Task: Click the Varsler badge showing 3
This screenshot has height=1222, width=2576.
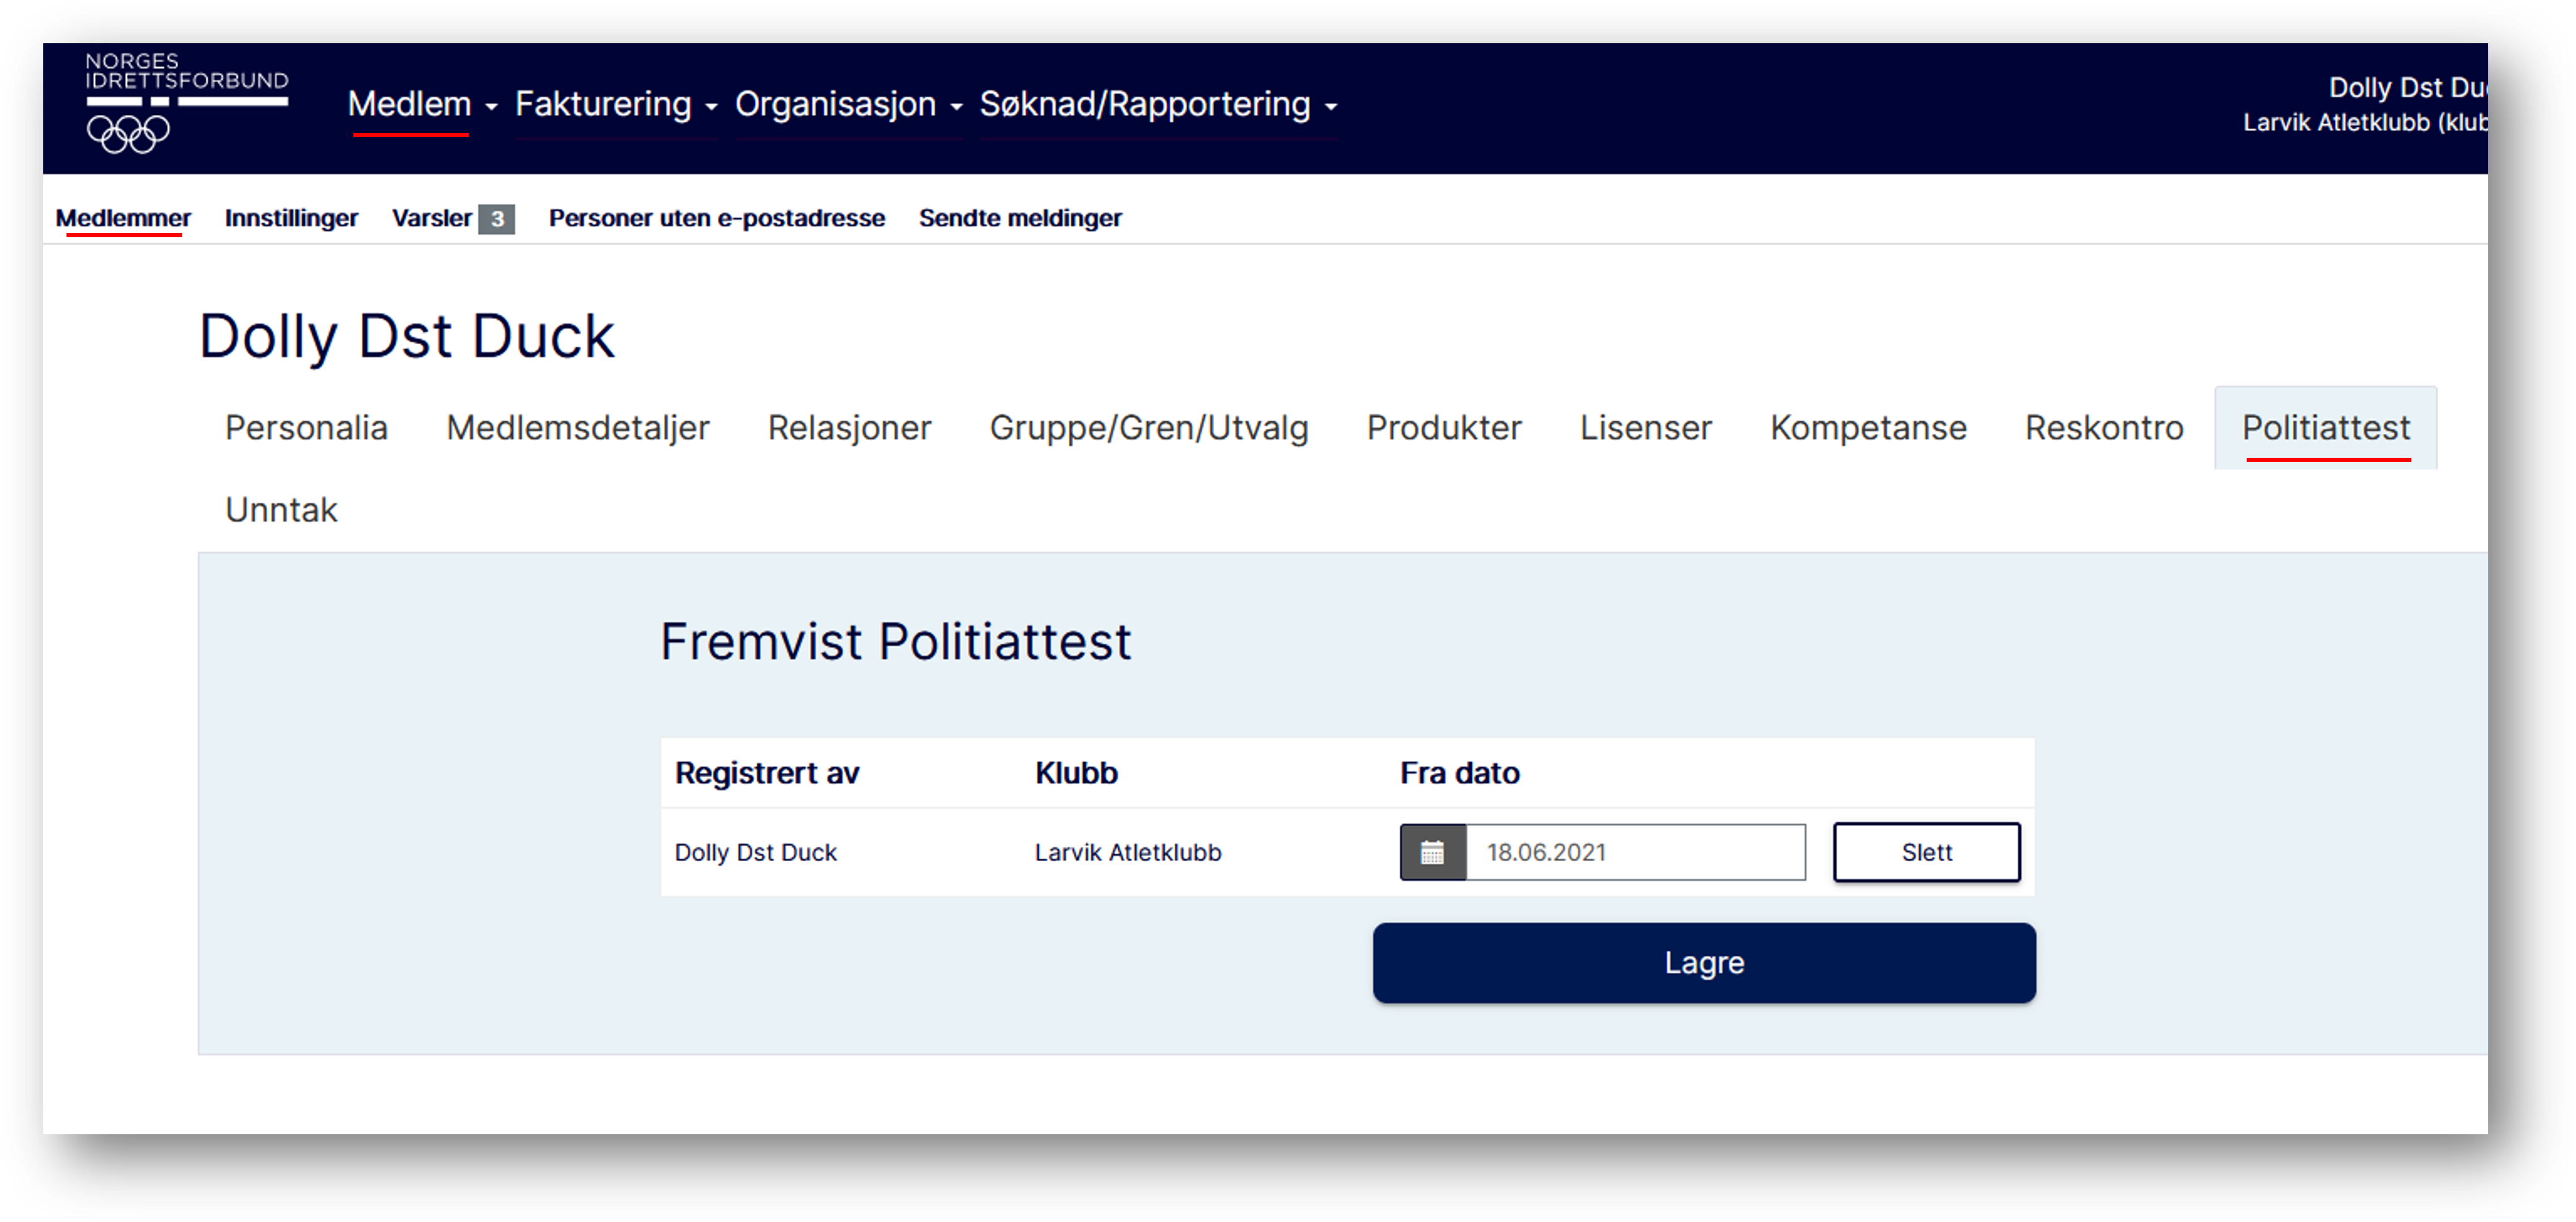Action: point(496,219)
